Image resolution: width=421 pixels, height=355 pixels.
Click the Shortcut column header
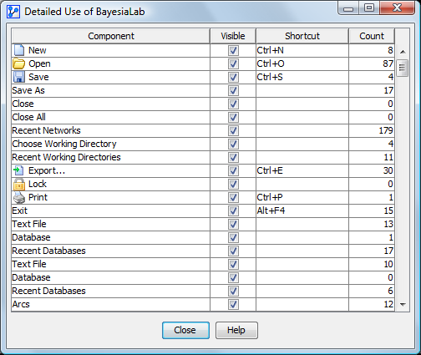point(302,36)
